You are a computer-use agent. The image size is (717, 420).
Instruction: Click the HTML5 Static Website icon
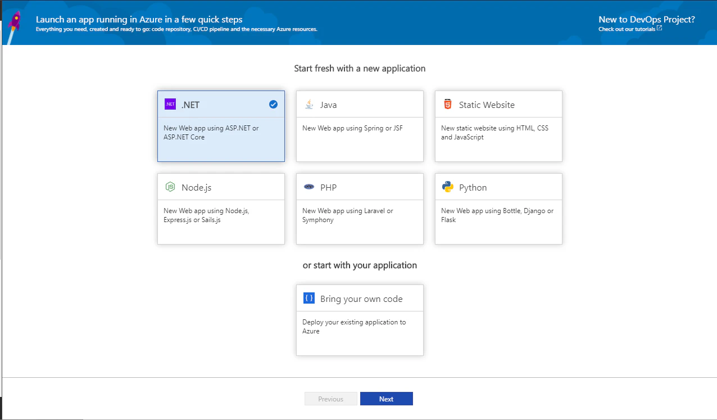coord(447,105)
